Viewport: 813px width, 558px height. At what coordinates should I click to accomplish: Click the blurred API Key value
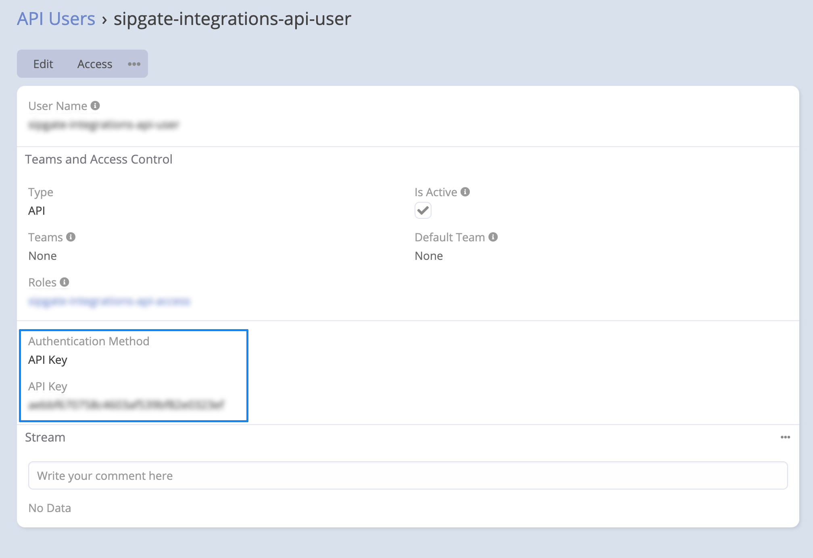(x=126, y=404)
